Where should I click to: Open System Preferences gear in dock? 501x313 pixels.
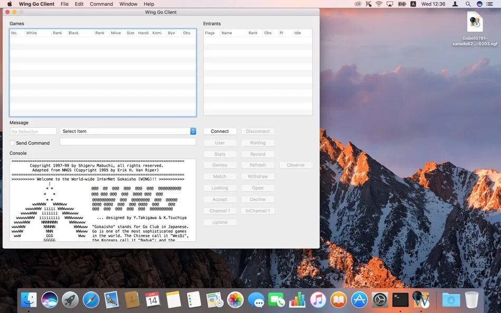pyautogui.click(x=380, y=300)
